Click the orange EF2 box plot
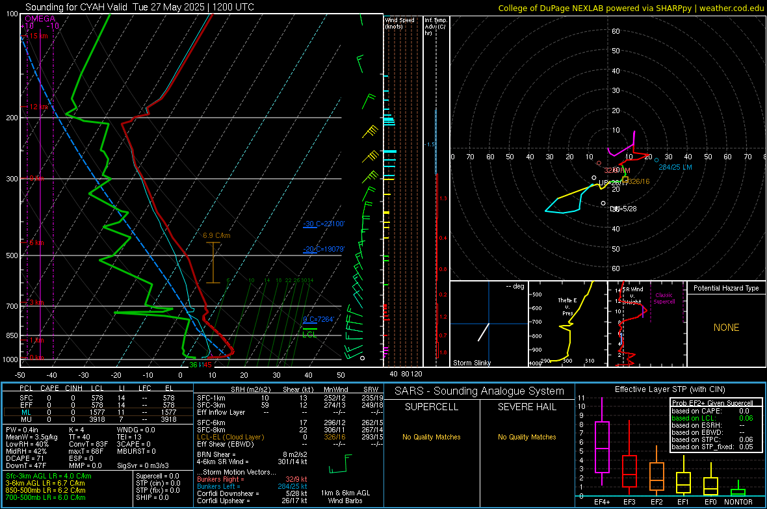The height and width of the screenshot is (509, 767). click(656, 470)
